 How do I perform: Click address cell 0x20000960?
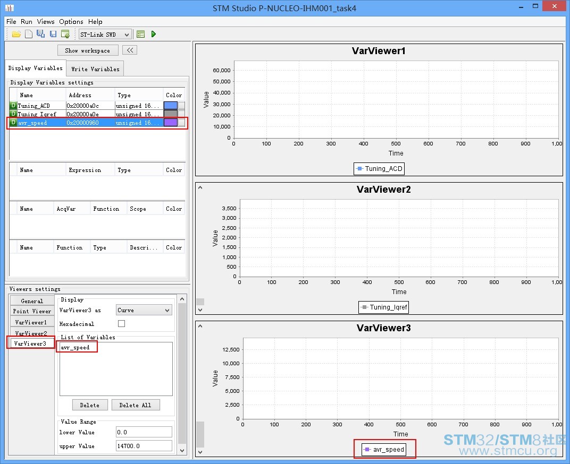[x=82, y=123]
